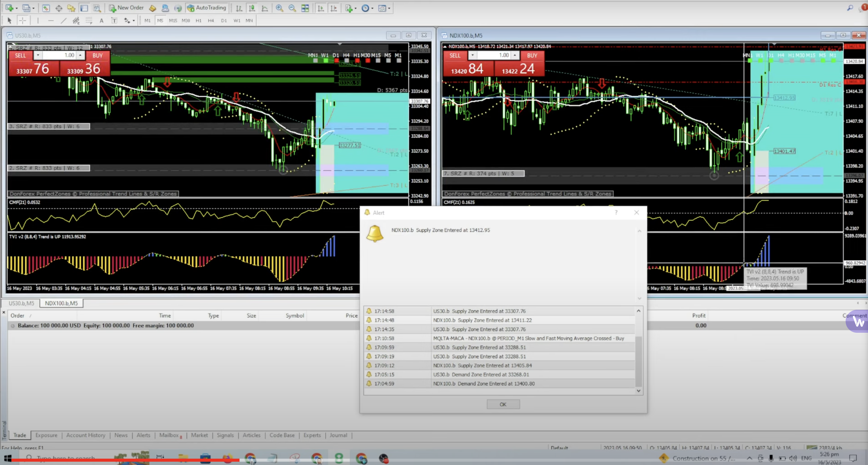The height and width of the screenshot is (465, 868).
Task: Switch to the US30.b,M5 chart tab
Action: (21, 303)
